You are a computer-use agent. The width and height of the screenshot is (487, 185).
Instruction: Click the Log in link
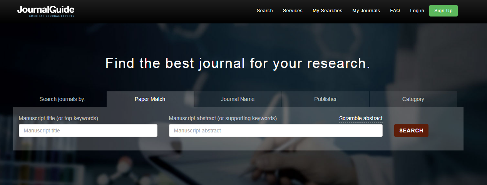pyautogui.click(x=417, y=11)
